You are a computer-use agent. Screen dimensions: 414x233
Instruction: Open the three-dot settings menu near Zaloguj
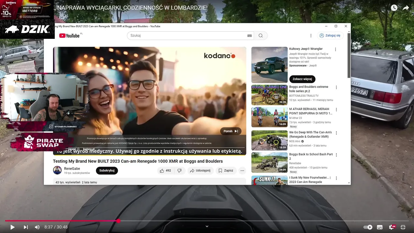pos(311,36)
